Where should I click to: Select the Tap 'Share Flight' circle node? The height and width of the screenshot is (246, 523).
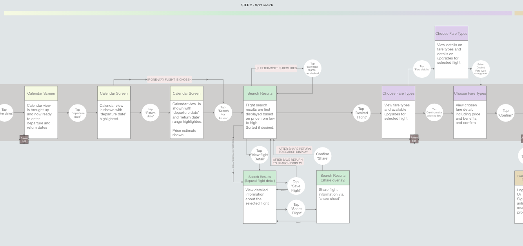(296, 209)
